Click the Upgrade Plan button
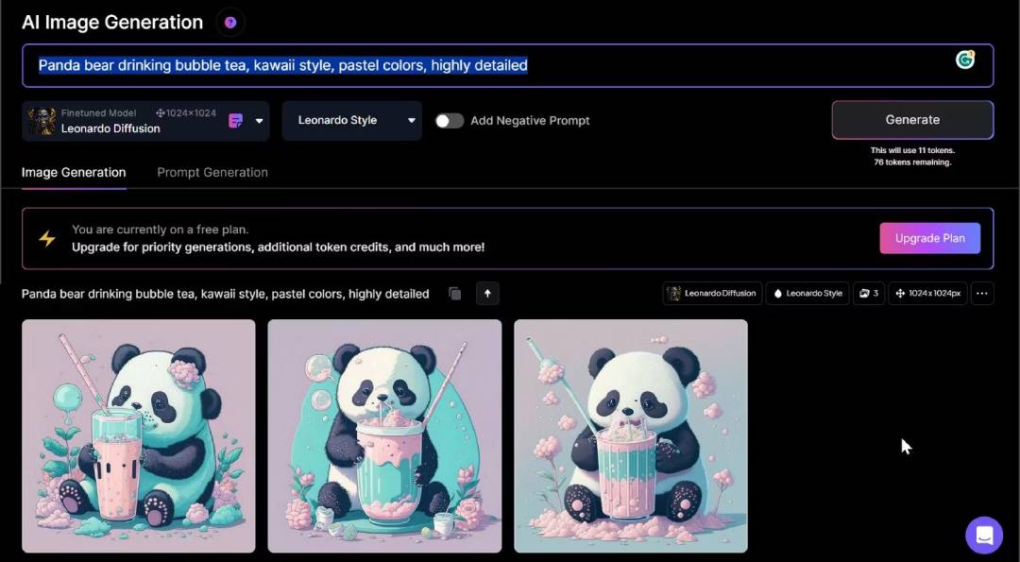Viewport: 1020px width, 562px height. pos(929,238)
